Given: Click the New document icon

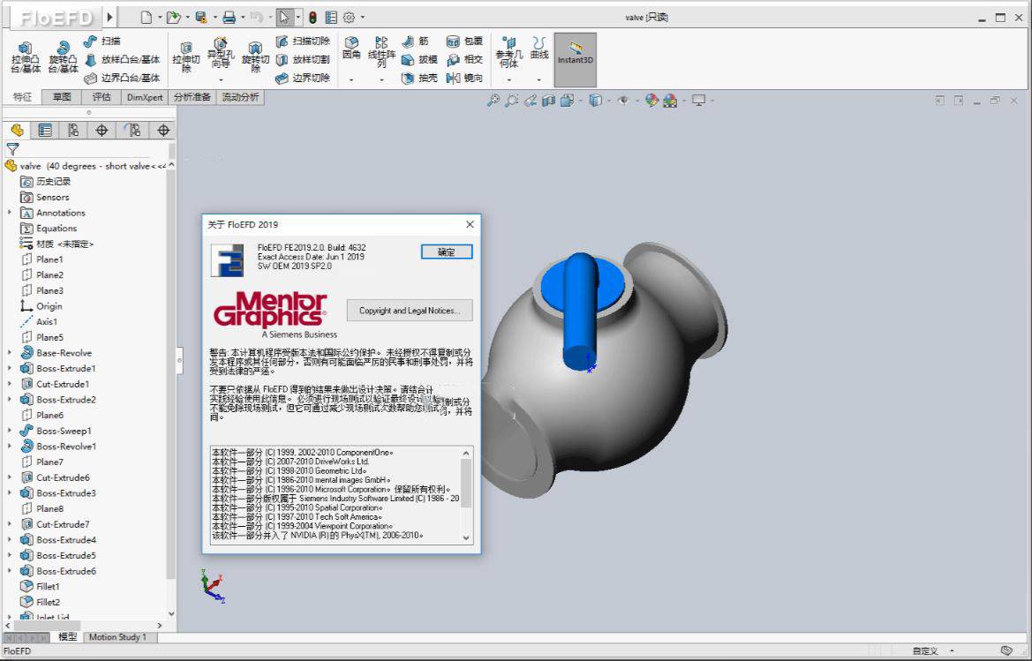Looking at the screenshot, I should pos(147,18).
